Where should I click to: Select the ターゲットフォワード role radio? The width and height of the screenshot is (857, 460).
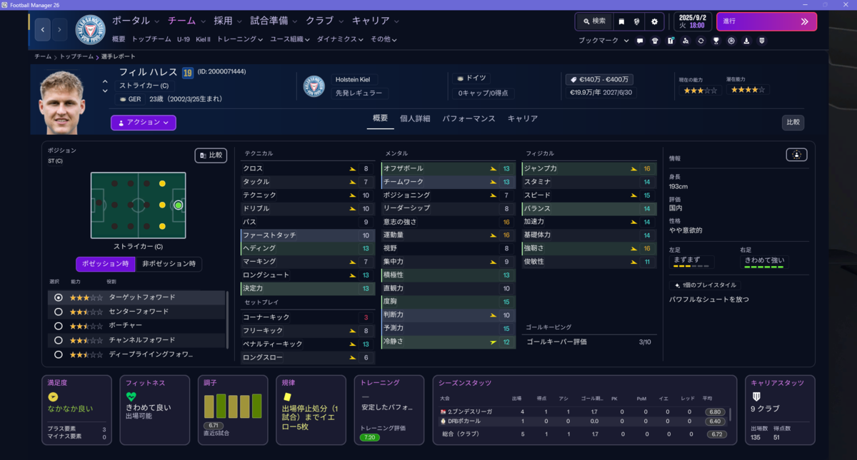click(59, 297)
